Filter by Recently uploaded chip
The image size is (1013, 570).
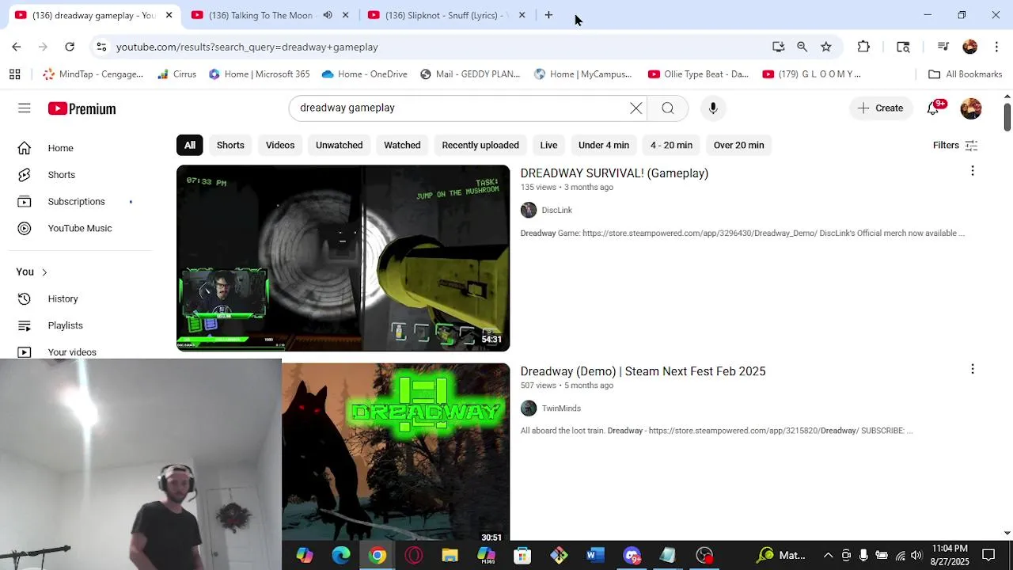pyautogui.click(x=480, y=145)
